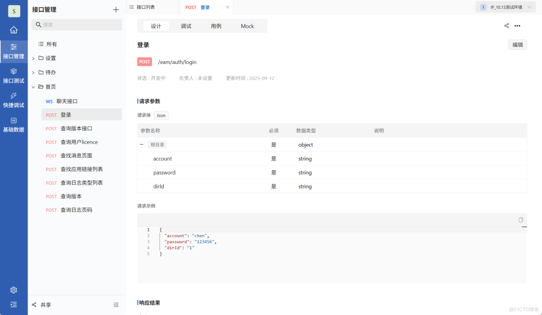Collapse the 根目录 parameter row
The image size is (542, 315).
(x=141, y=144)
